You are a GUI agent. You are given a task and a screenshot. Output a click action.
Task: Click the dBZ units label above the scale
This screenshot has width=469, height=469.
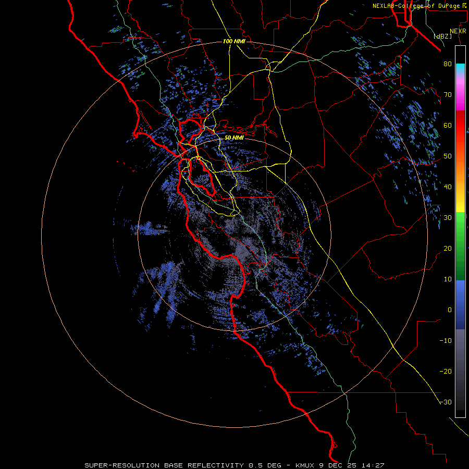(x=442, y=36)
